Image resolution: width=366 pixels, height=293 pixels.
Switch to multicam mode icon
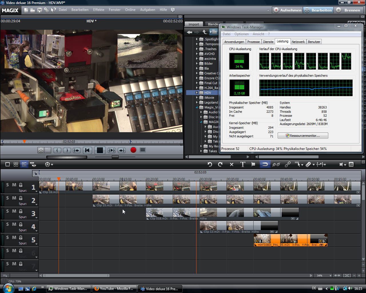(33, 164)
